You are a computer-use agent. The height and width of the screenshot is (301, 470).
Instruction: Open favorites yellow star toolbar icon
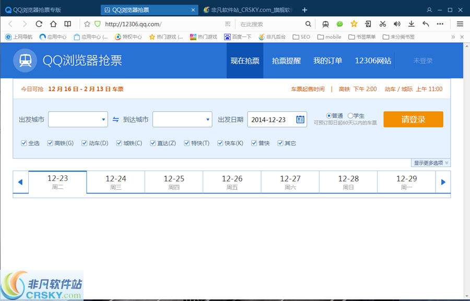pyautogui.click(x=354, y=23)
